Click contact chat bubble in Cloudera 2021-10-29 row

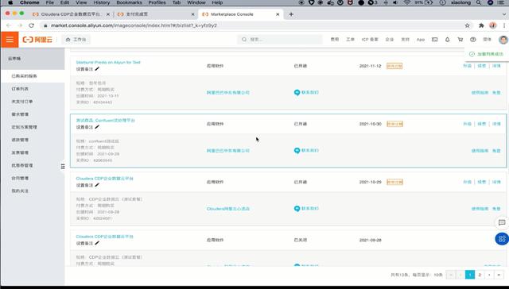tap(297, 209)
